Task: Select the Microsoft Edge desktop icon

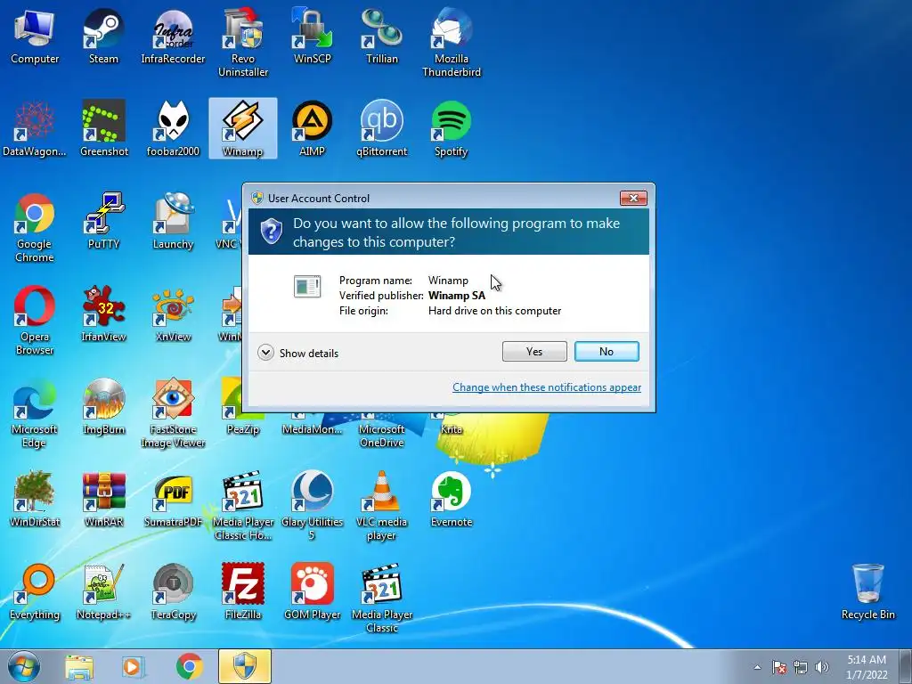Action: point(35,413)
